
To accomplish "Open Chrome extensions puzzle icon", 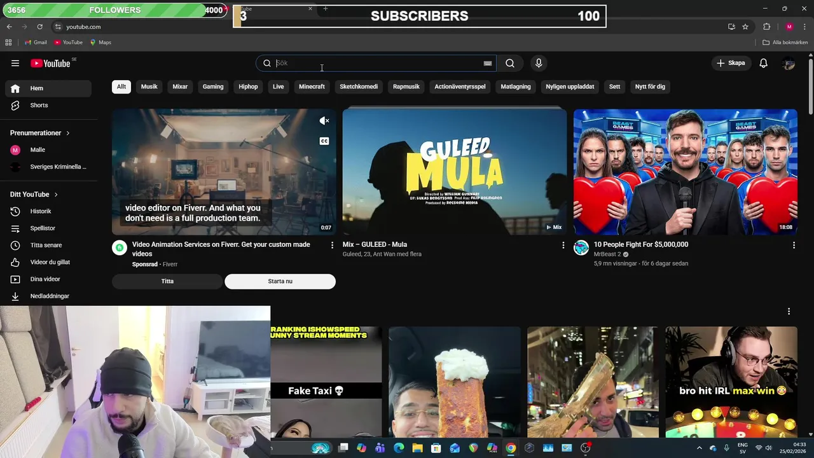I will tap(766, 27).
